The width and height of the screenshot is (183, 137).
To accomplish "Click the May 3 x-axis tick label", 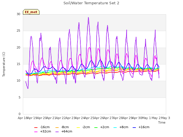I will pyautogui.click(x=166, y=118).
